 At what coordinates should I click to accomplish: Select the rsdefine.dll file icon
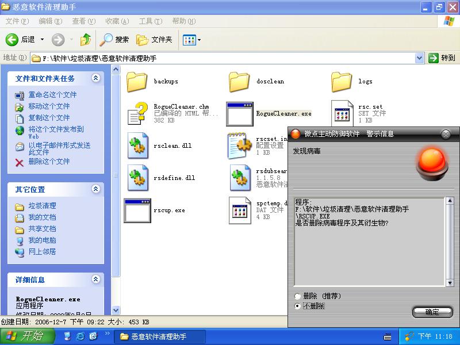point(138,178)
